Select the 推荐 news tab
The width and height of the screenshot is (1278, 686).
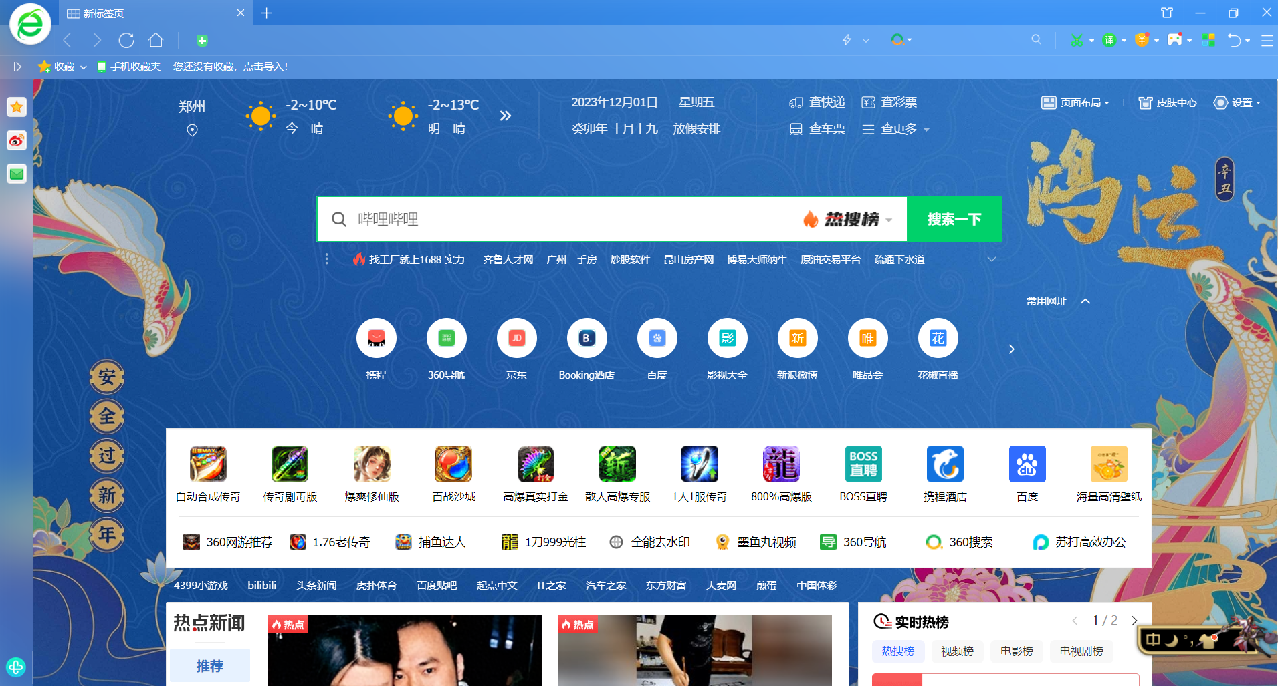(x=210, y=665)
